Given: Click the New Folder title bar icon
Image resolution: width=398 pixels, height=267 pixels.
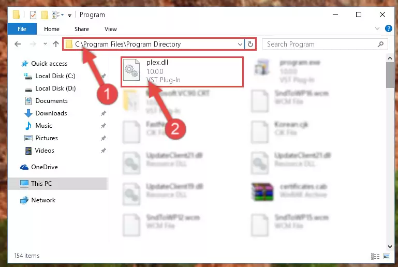Looking at the screenshot, I should click(x=45, y=15).
